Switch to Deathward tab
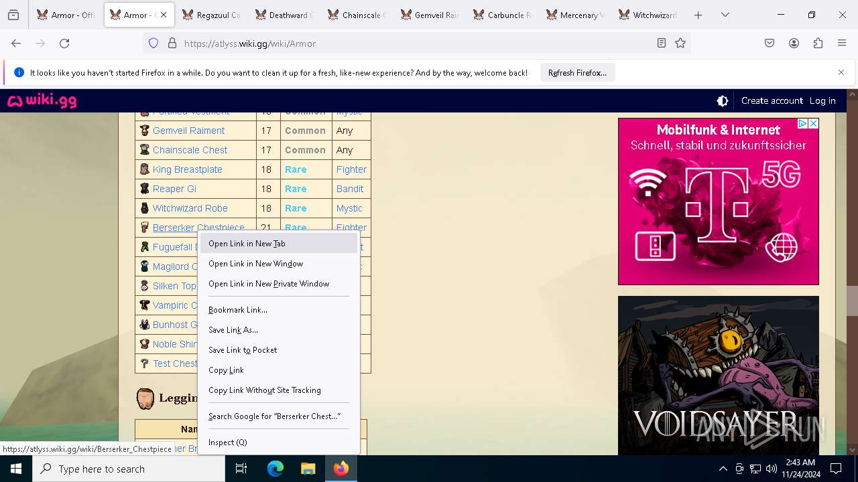This screenshot has width=858, height=482. (x=285, y=15)
